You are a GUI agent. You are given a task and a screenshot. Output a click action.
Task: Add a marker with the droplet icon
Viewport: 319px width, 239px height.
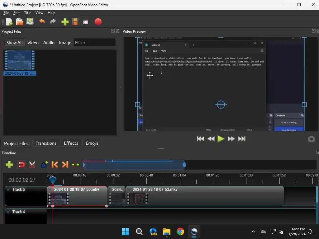pos(44,165)
